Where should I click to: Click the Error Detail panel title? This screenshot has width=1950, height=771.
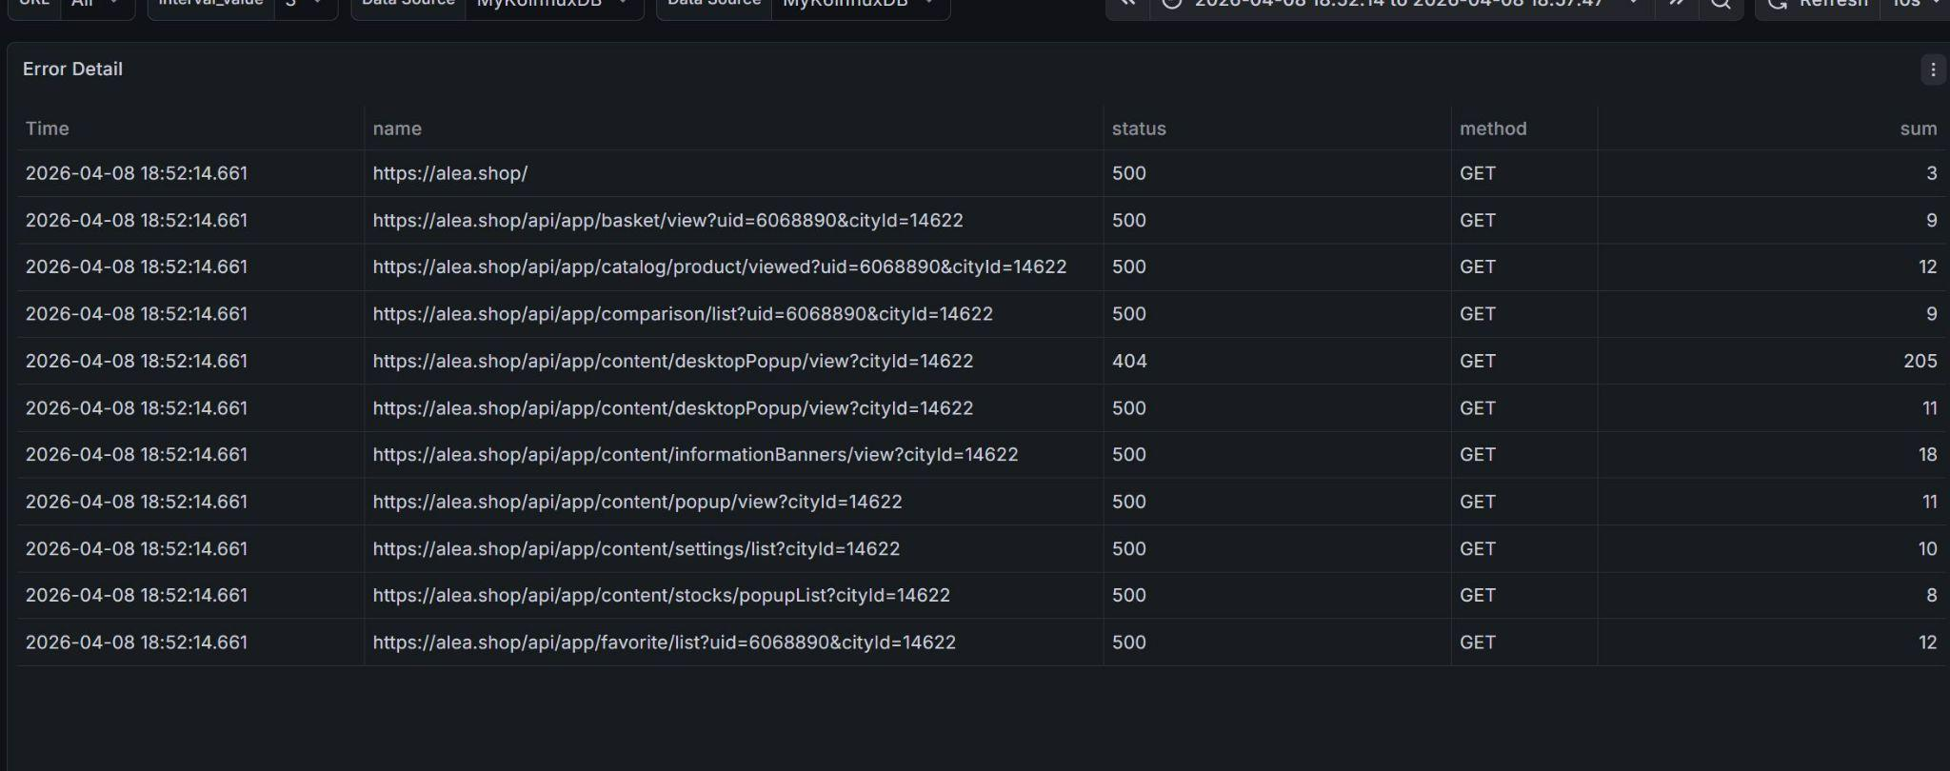[x=72, y=69]
